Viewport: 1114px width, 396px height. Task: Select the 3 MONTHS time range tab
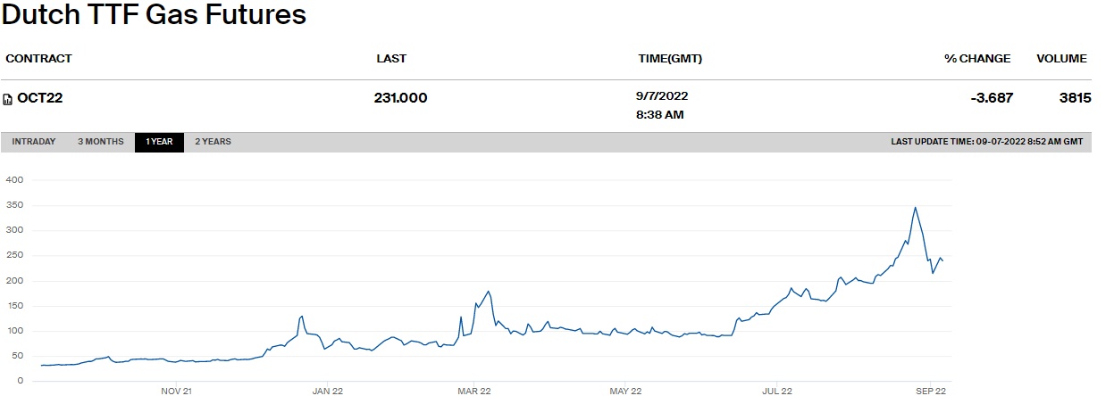pos(100,142)
